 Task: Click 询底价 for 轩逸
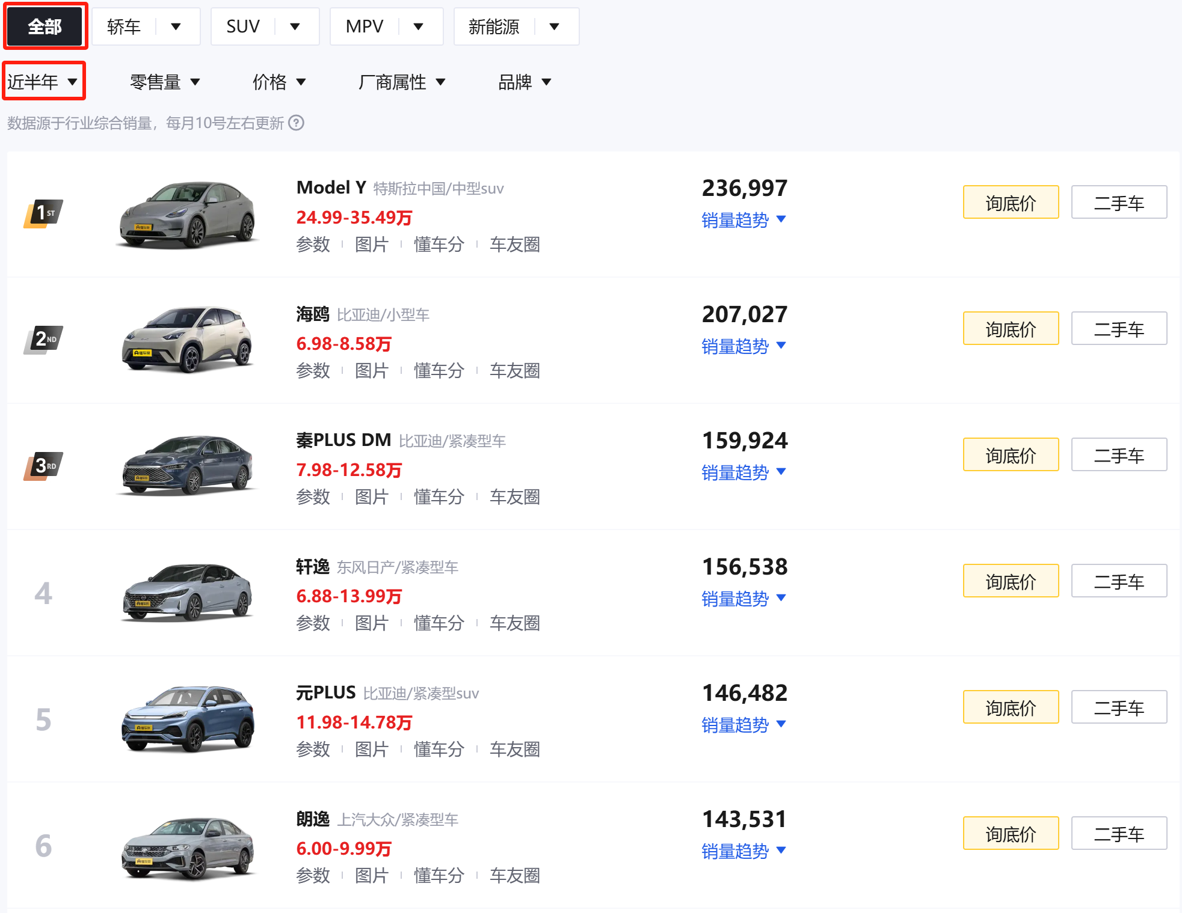pyautogui.click(x=1011, y=581)
